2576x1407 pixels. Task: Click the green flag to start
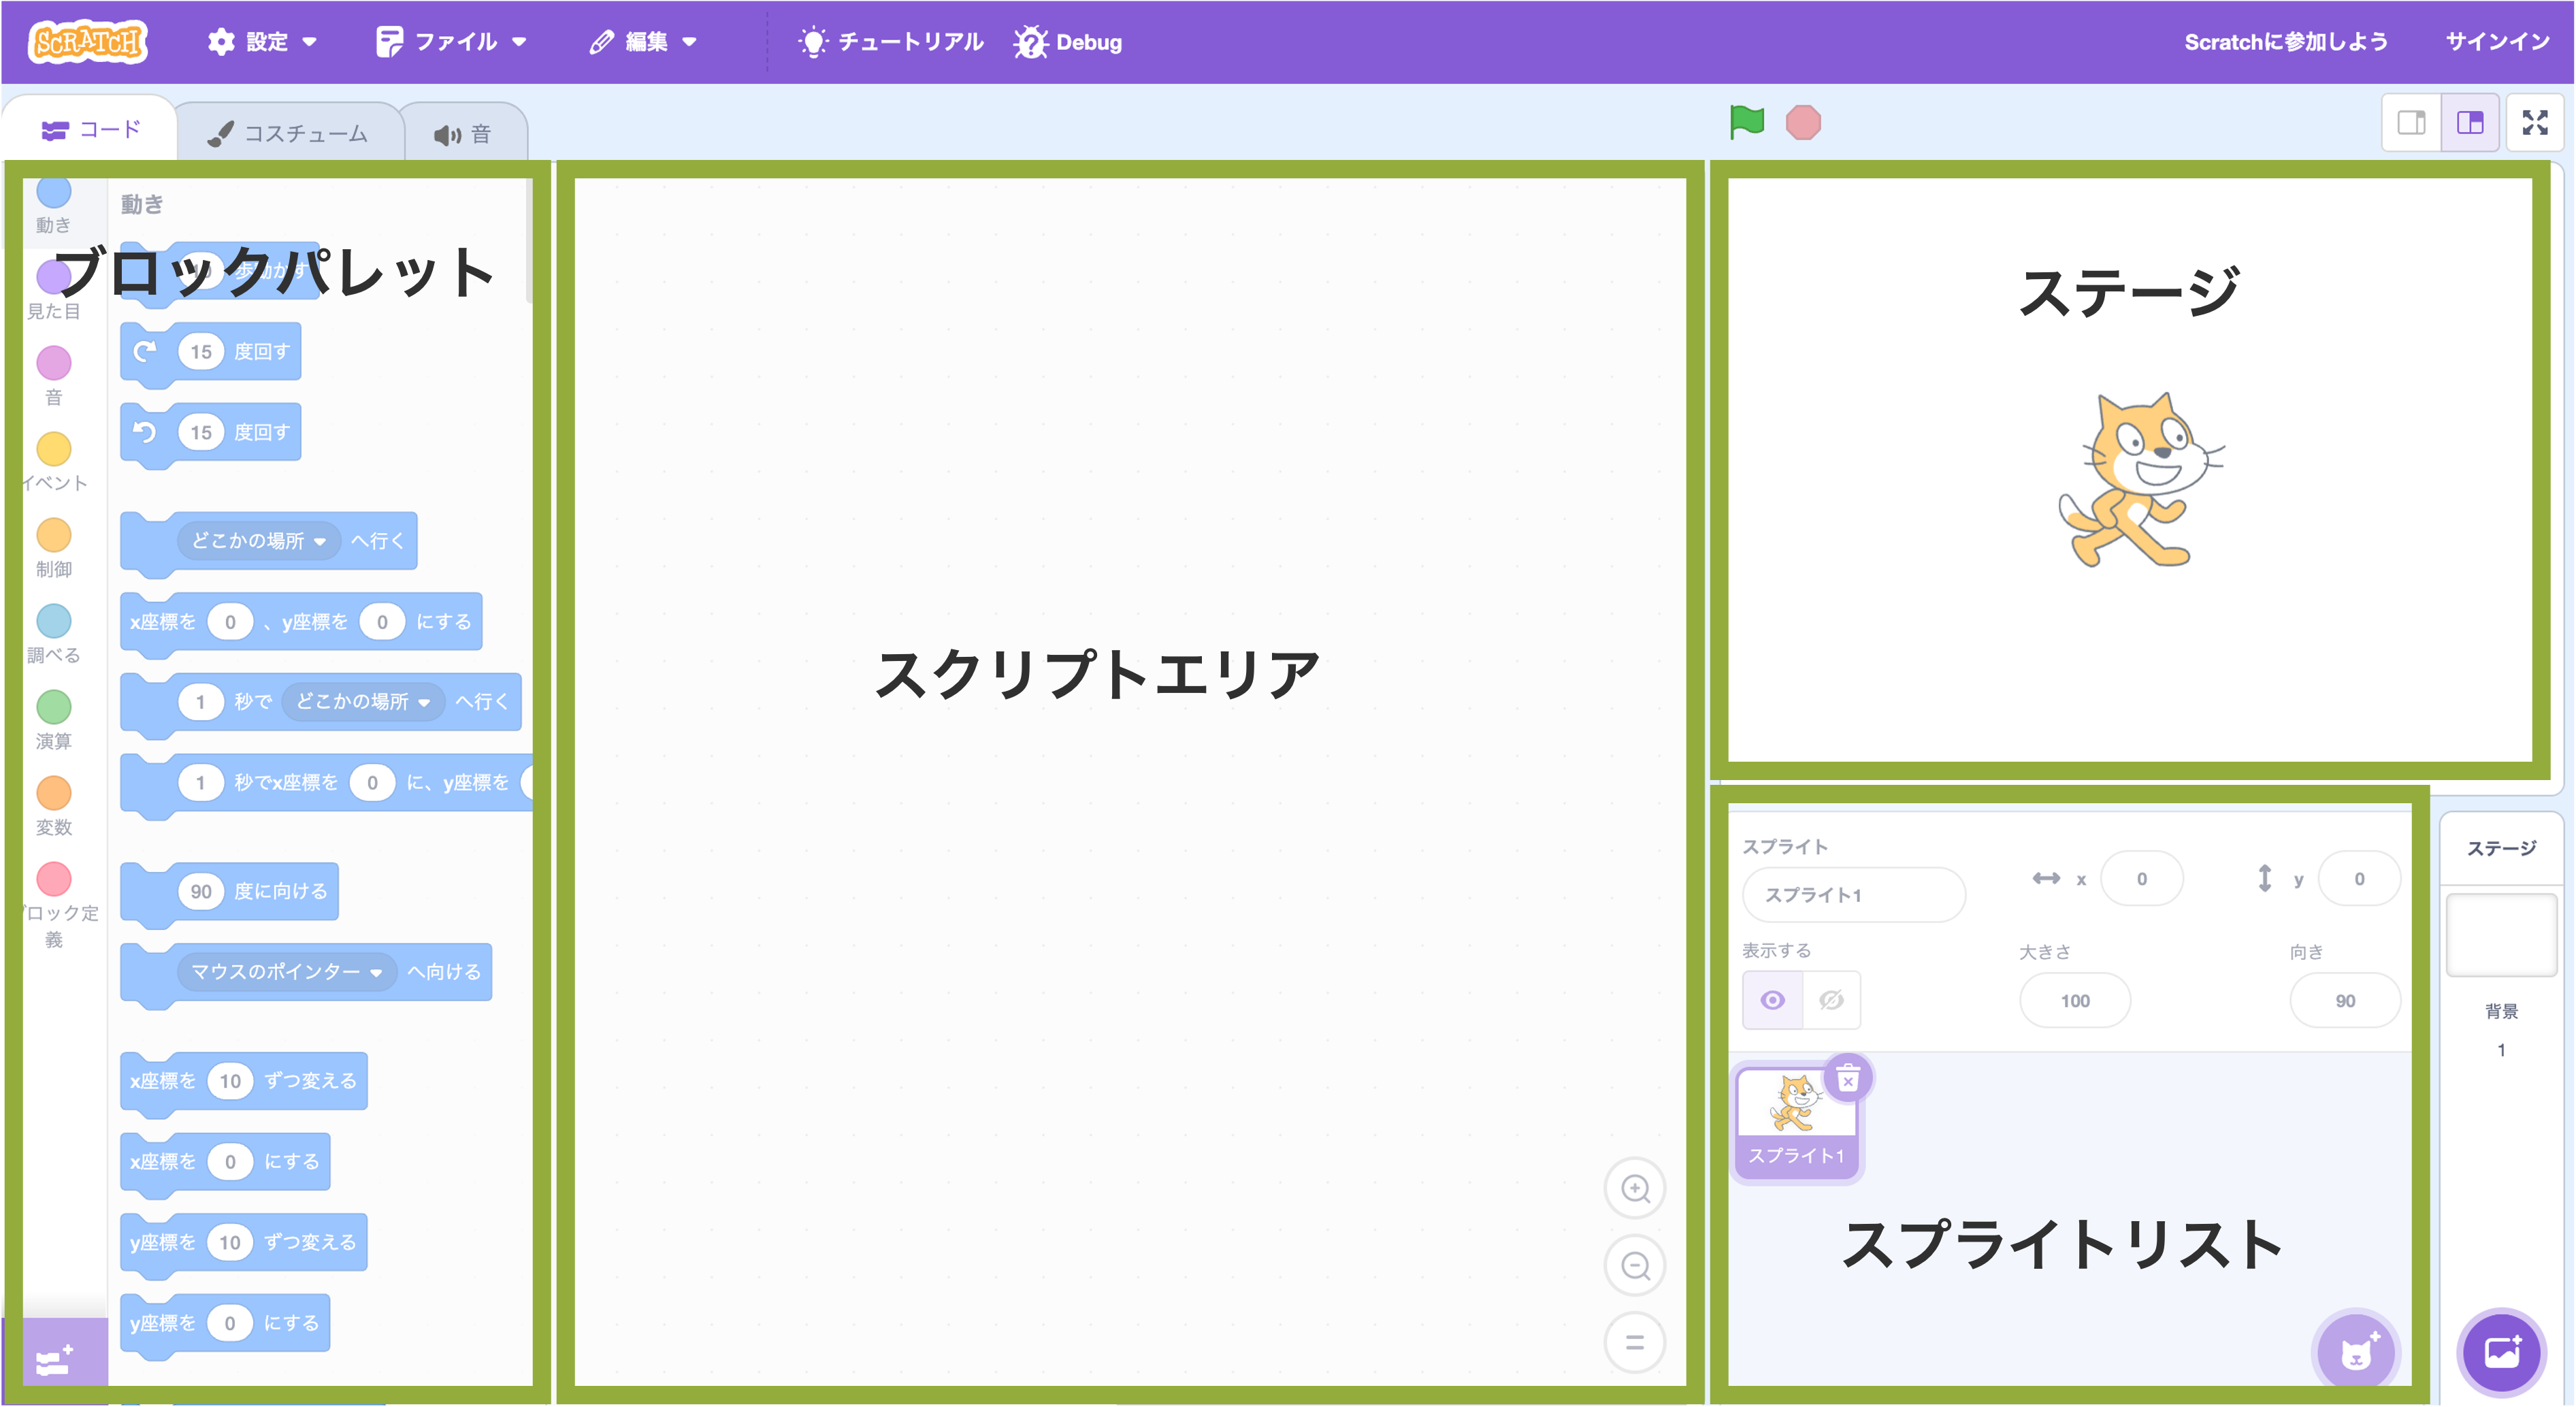[1747, 122]
